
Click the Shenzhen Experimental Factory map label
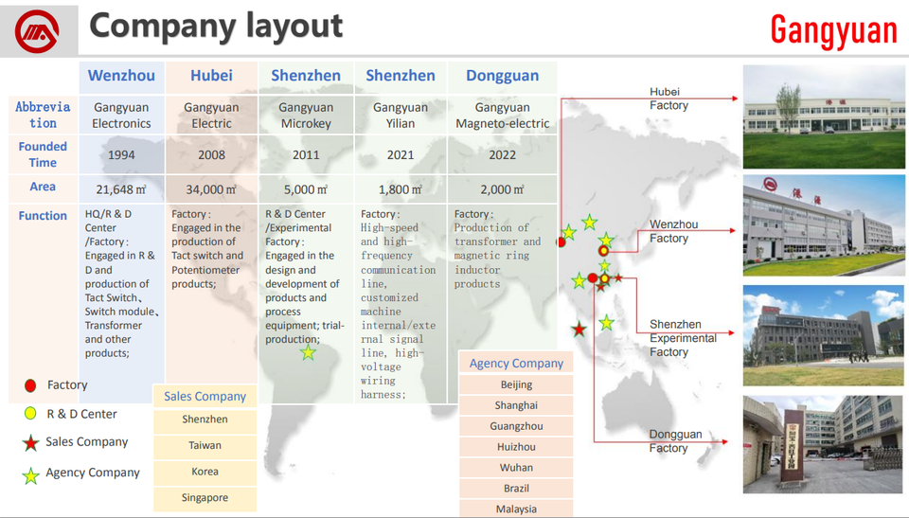[683, 338]
